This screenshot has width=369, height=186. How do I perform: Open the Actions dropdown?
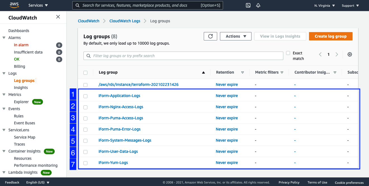click(236, 36)
